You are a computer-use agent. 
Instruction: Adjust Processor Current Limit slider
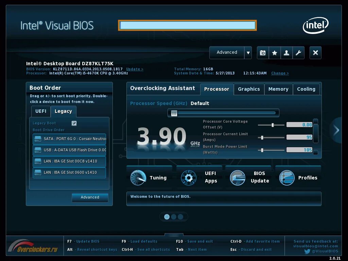[262, 138]
